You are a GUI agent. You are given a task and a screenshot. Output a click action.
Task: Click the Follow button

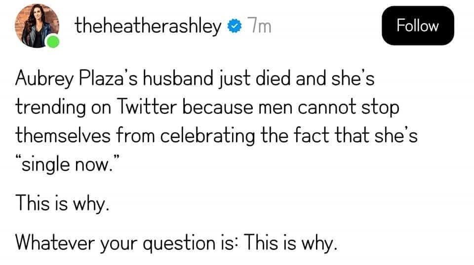(418, 26)
